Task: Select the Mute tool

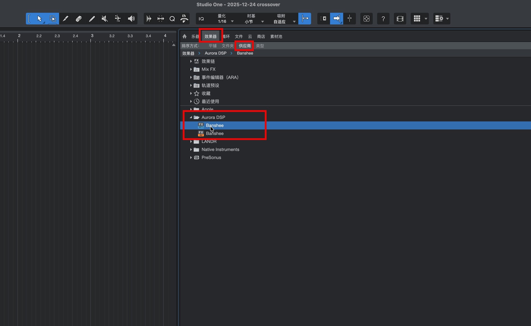Action: click(105, 19)
